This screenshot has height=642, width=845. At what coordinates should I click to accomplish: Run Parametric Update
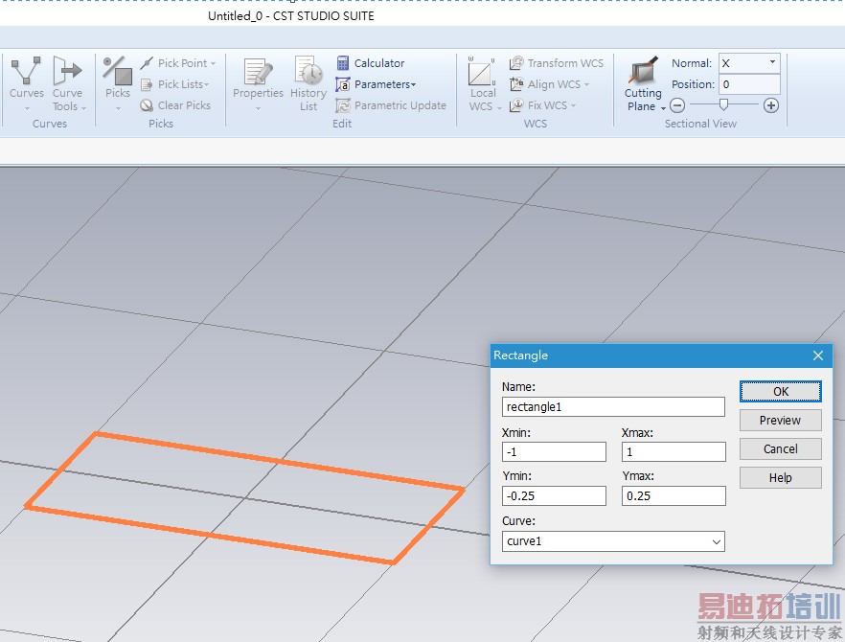pyautogui.click(x=391, y=105)
